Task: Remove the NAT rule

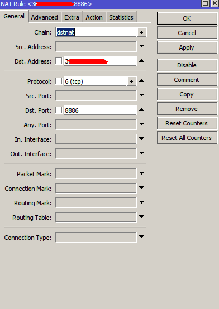Action: 187,109
